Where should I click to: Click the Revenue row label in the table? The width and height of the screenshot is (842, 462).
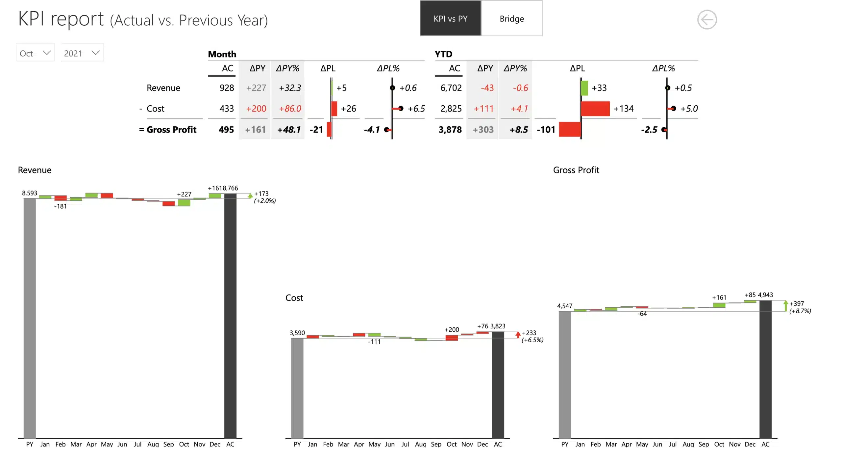tap(163, 88)
